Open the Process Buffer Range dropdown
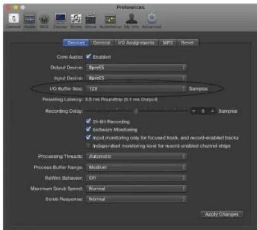Viewport: 257px width, 230px height. point(136,167)
